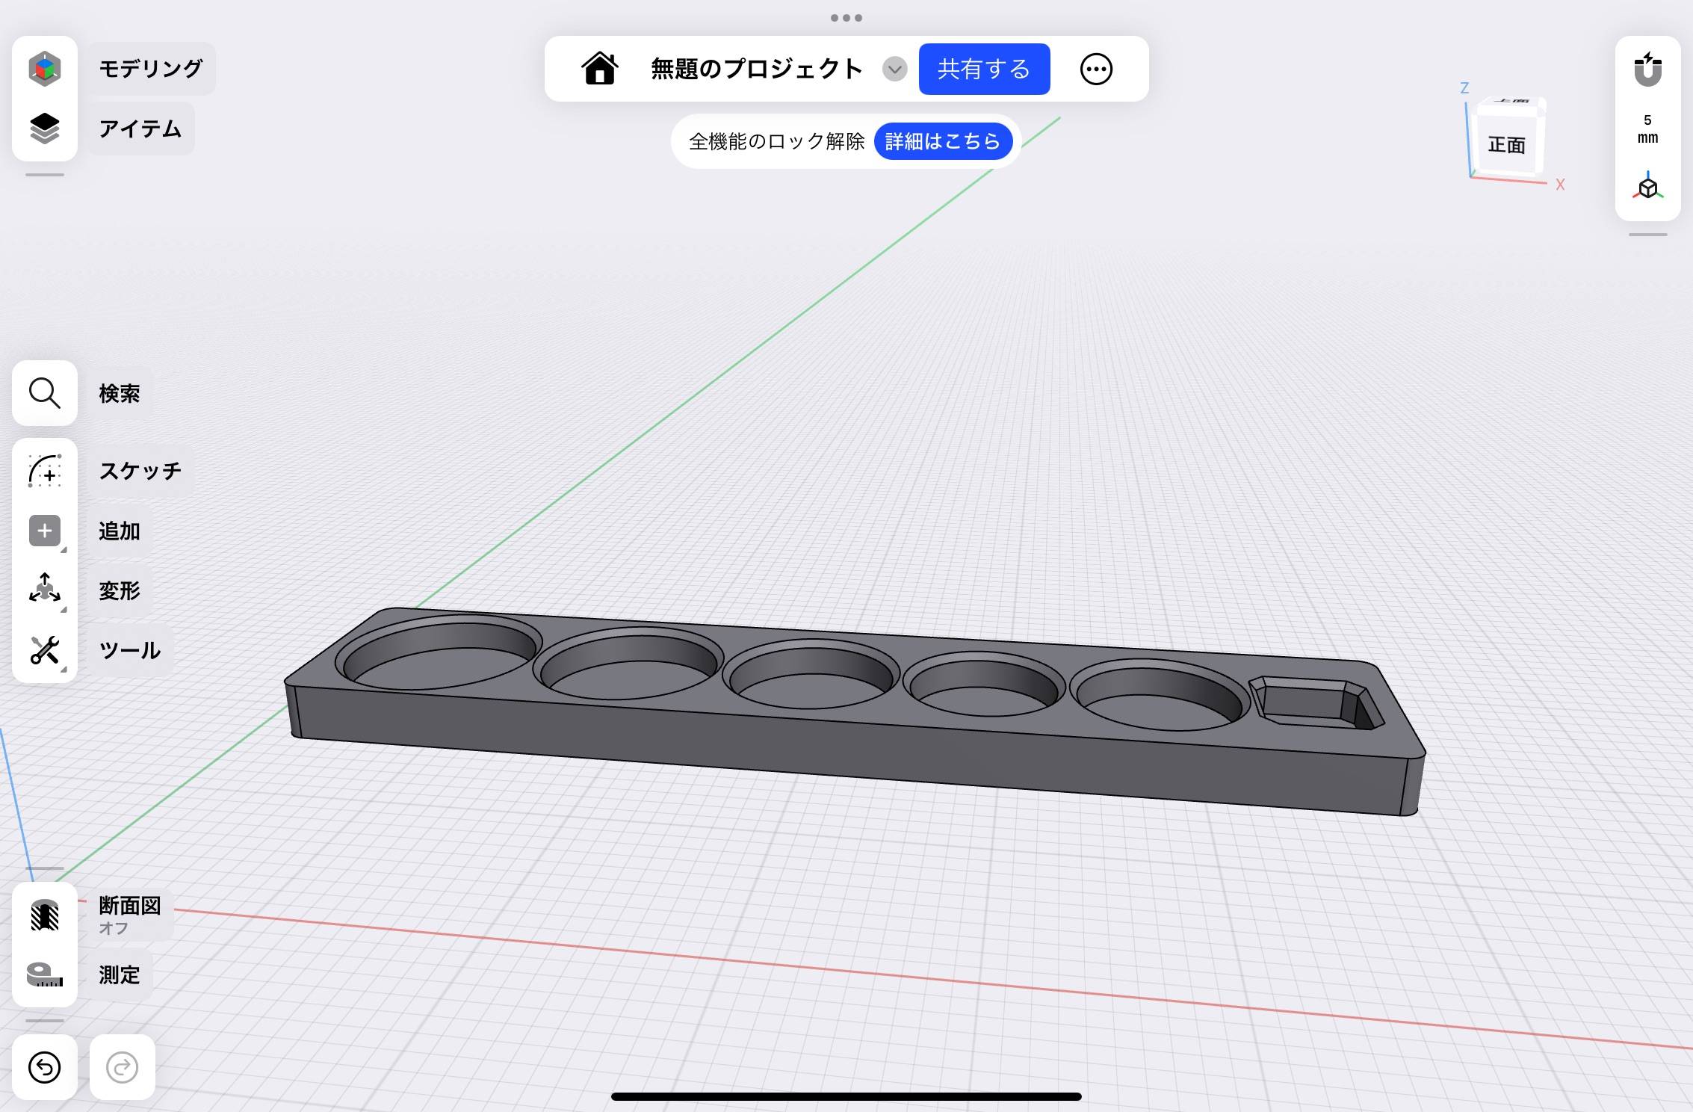This screenshot has height=1112, width=1693.
Task: Click the front face of orientation cube
Action: tap(1505, 144)
